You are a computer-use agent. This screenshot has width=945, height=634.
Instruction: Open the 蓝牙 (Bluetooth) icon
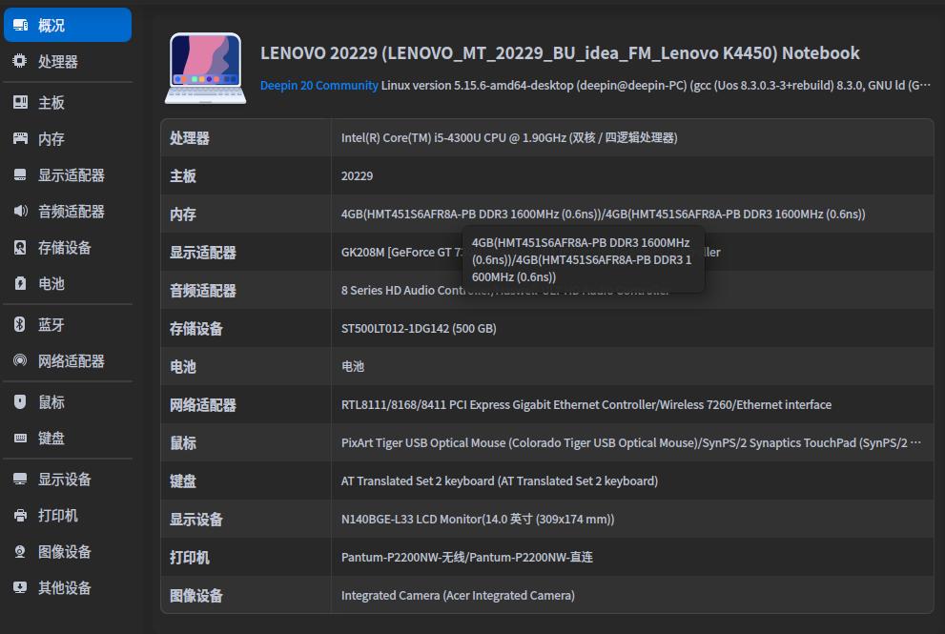click(20, 323)
